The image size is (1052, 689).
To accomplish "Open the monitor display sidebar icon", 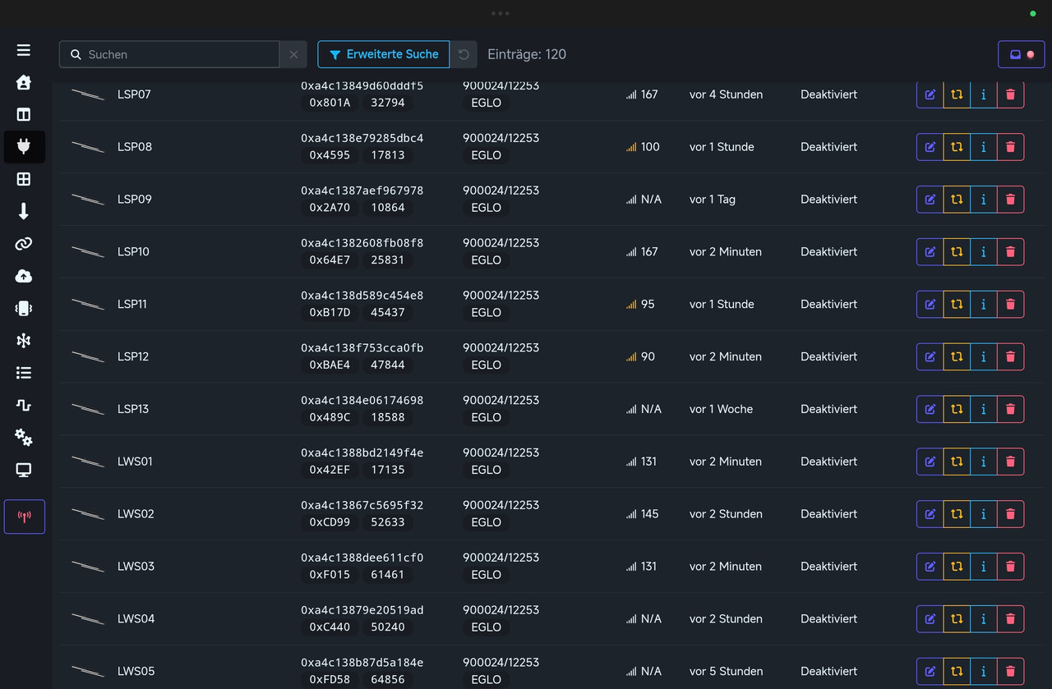I will (24, 470).
